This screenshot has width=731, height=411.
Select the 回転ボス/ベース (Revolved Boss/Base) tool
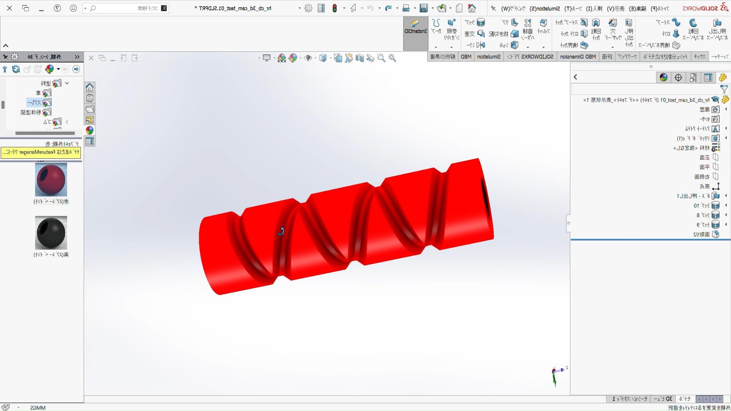point(693,30)
